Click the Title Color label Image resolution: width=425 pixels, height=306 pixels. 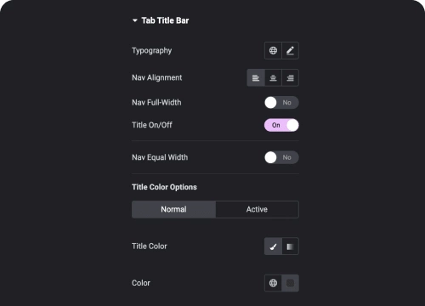coord(150,246)
